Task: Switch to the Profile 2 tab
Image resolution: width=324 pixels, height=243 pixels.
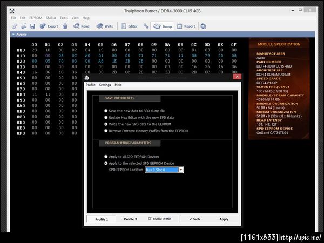Action: 130,219
